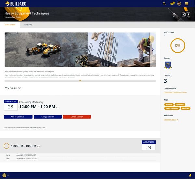Click the Learn the controls session description
The height and width of the screenshot is (179, 195).
coord(24,128)
